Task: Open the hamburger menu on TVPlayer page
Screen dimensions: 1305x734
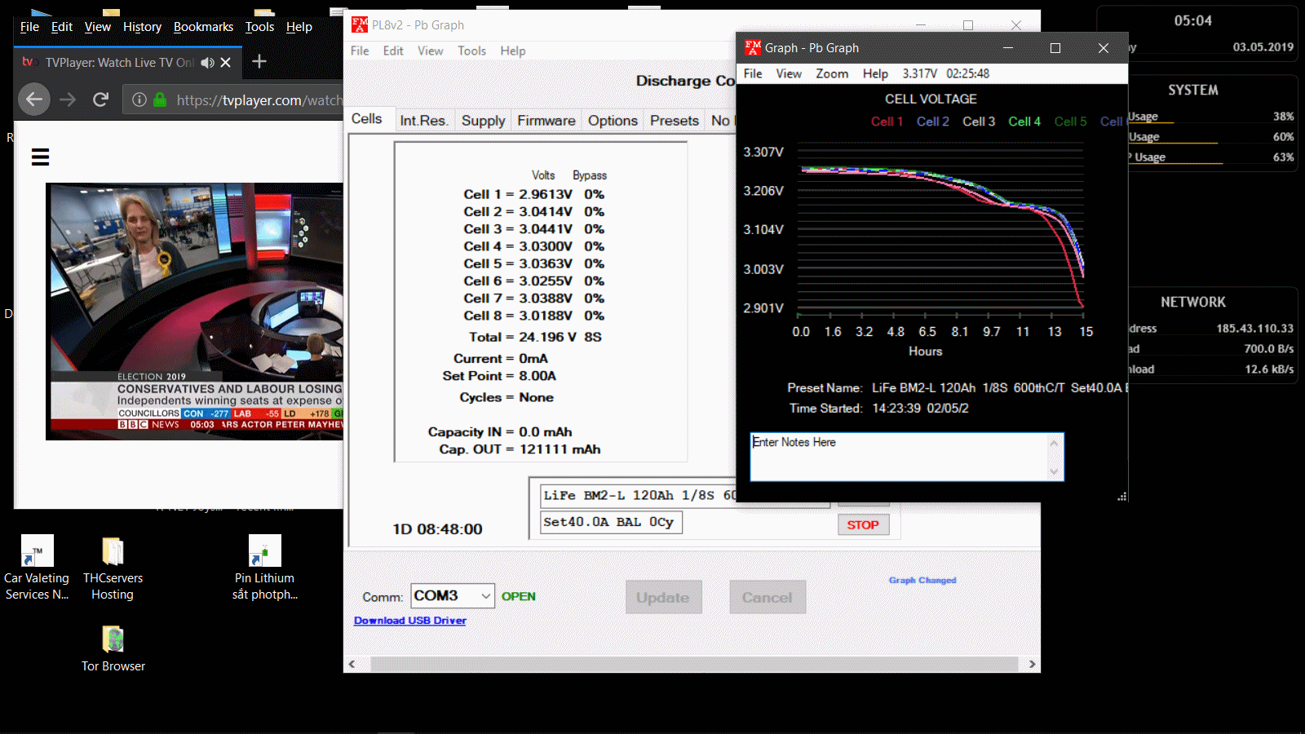Action: tap(40, 157)
